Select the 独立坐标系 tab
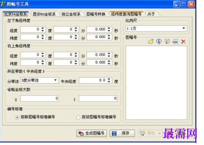Image resolution: width=204 pixels, height=145 pixels. (x=71, y=14)
